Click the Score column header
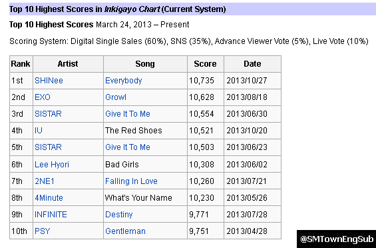 point(205,64)
